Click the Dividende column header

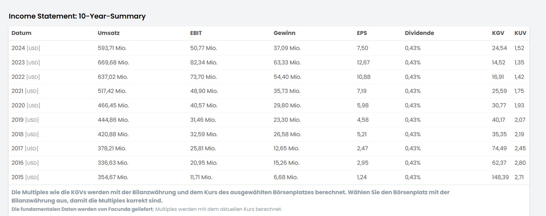point(419,33)
